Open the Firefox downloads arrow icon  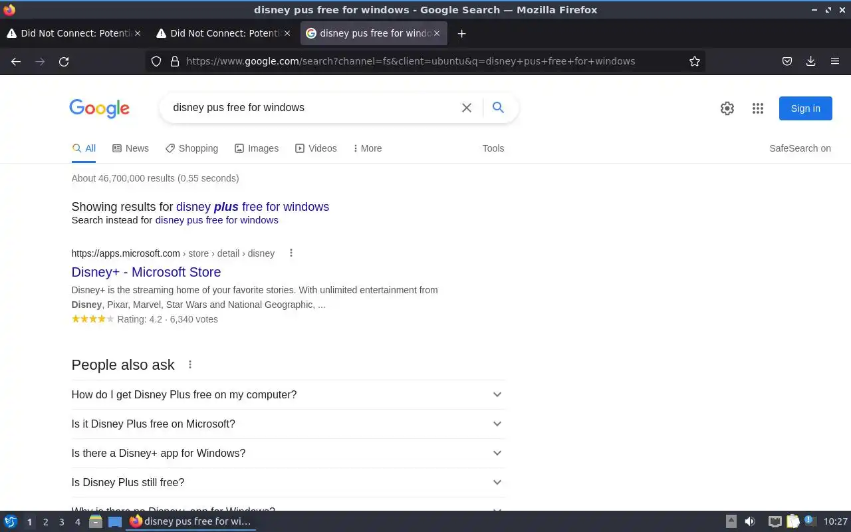pos(811,61)
